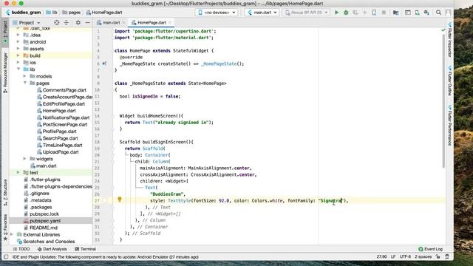The height and width of the screenshot is (266, 473).
Task: Click the lib breadcrumb in navigation bar
Action: tap(52, 13)
